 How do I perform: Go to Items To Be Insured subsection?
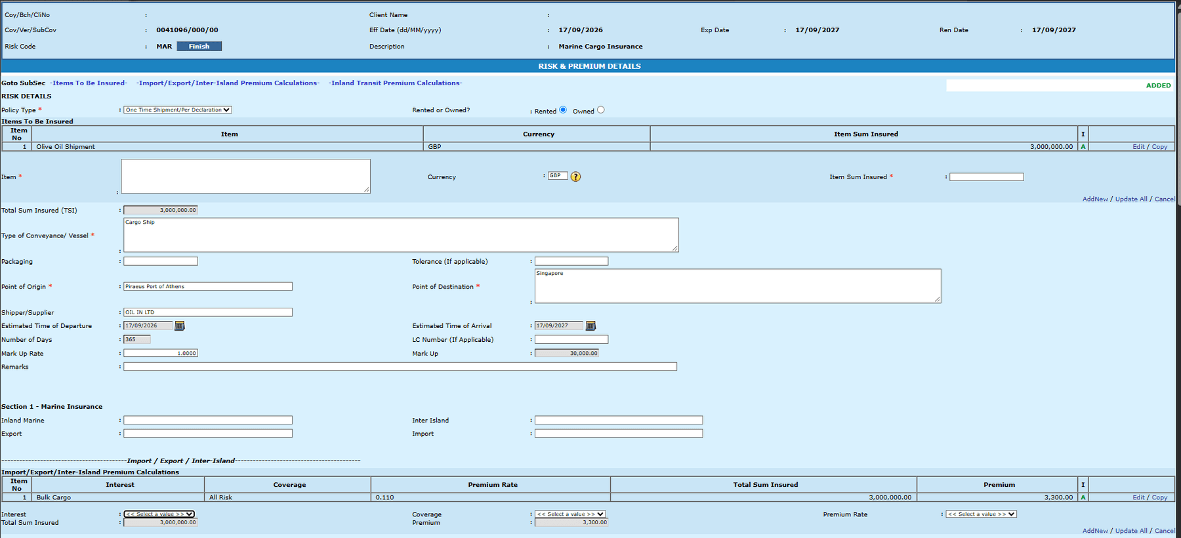pyautogui.click(x=89, y=83)
